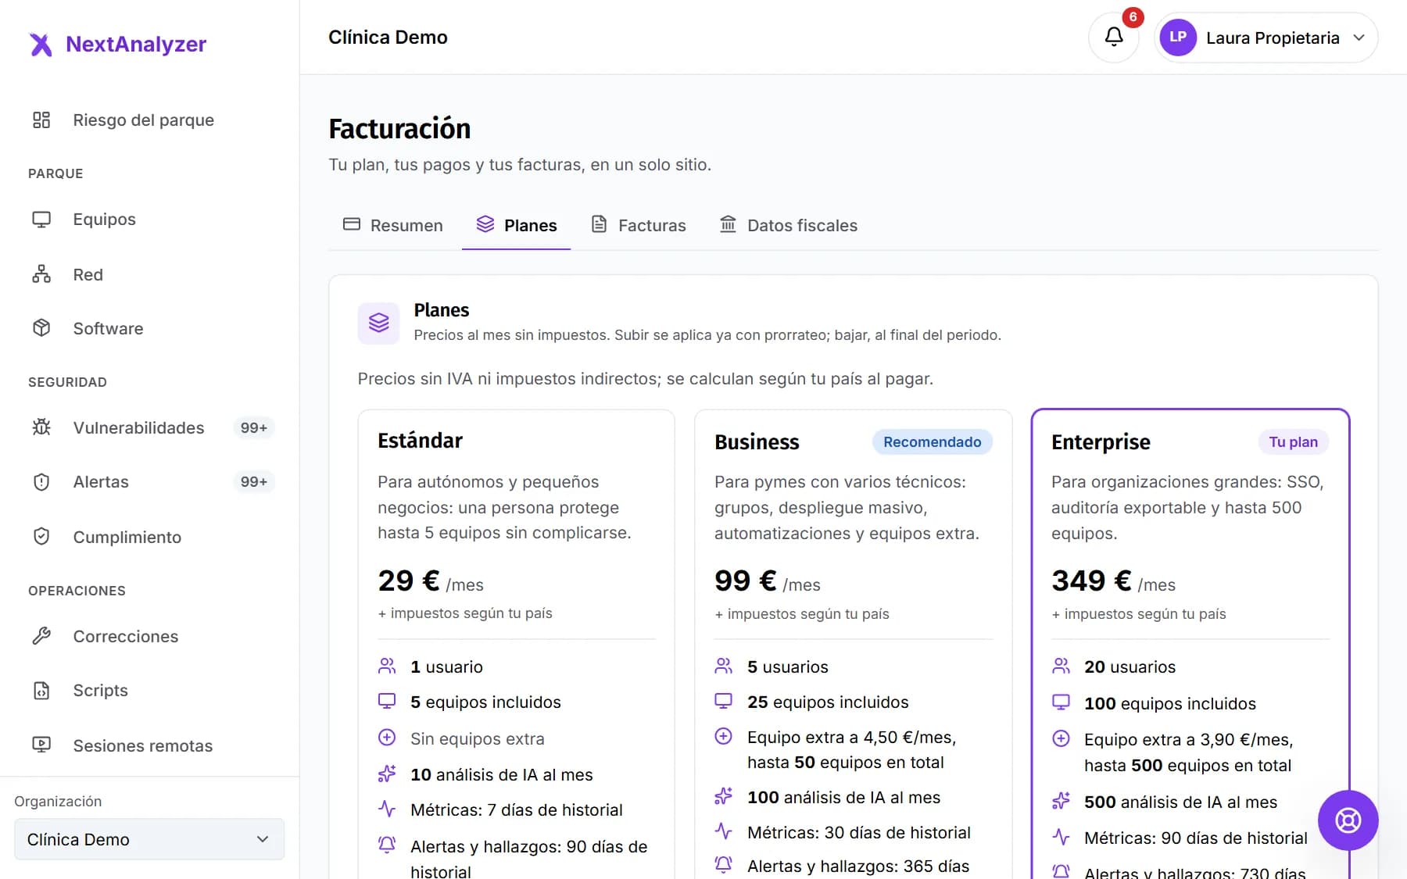This screenshot has width=1407, height=879.
Task: Click '500 análisis de IA al mes'
Action: (1180, 802)
